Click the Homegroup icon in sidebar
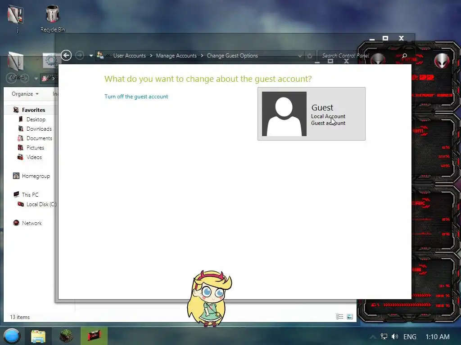The width and height of the screenshot is (461, 345). coord(16,176)
